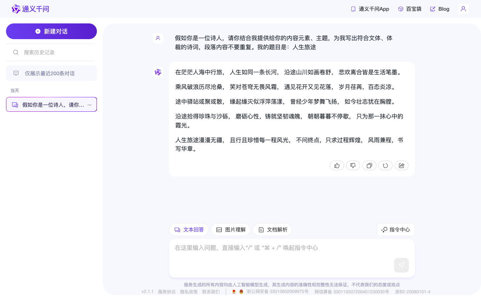The height and width of the screenshot is (301, 481).
Task: Switch to 文档解析 document parsing mode
Action: [x=272, y=229]
